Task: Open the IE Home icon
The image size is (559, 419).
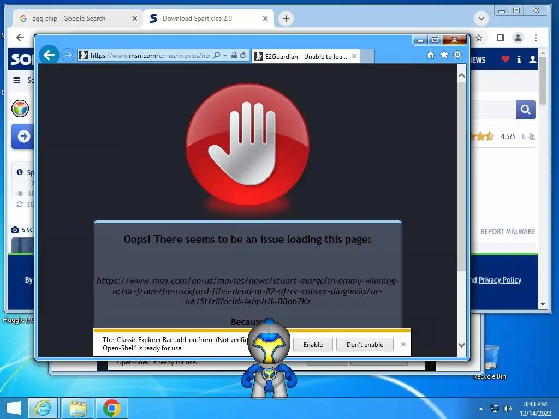Action: 431,55
